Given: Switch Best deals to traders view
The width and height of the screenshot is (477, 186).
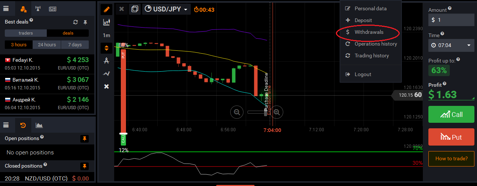Looking at the screenshot, I should 26,33.
